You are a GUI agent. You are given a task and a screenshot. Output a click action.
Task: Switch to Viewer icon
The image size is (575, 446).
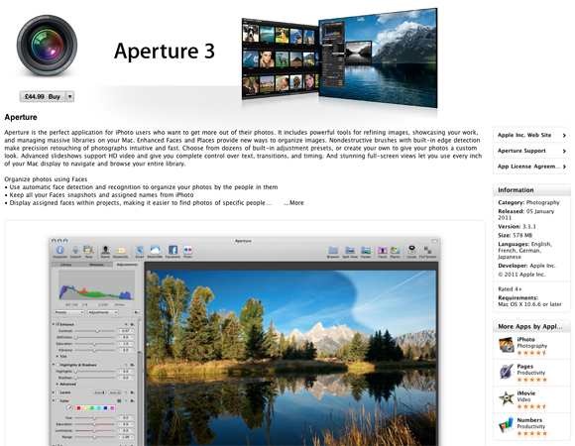click(x=366, y=251)
